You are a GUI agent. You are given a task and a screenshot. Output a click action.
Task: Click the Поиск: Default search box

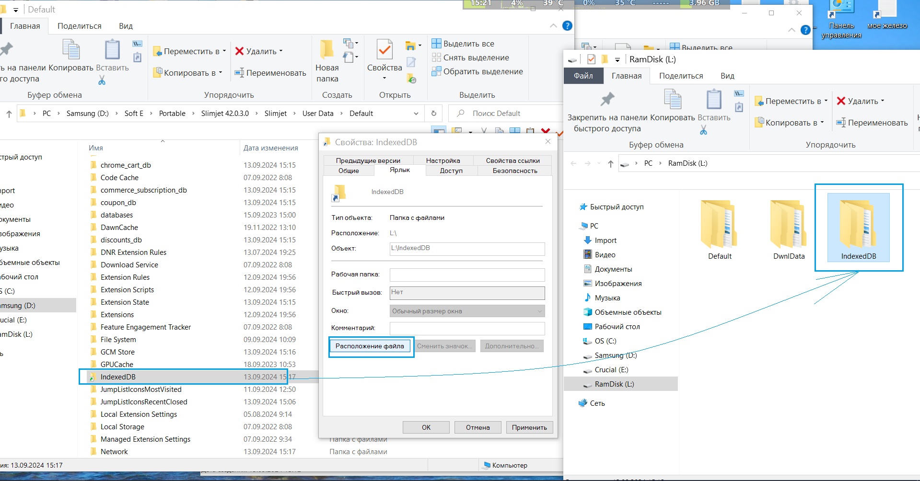[506, 114]
